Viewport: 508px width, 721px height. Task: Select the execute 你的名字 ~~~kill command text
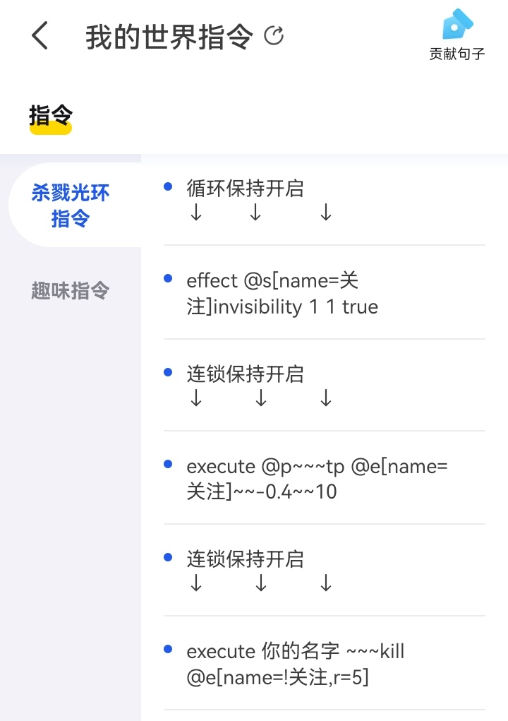pos(296,664)
